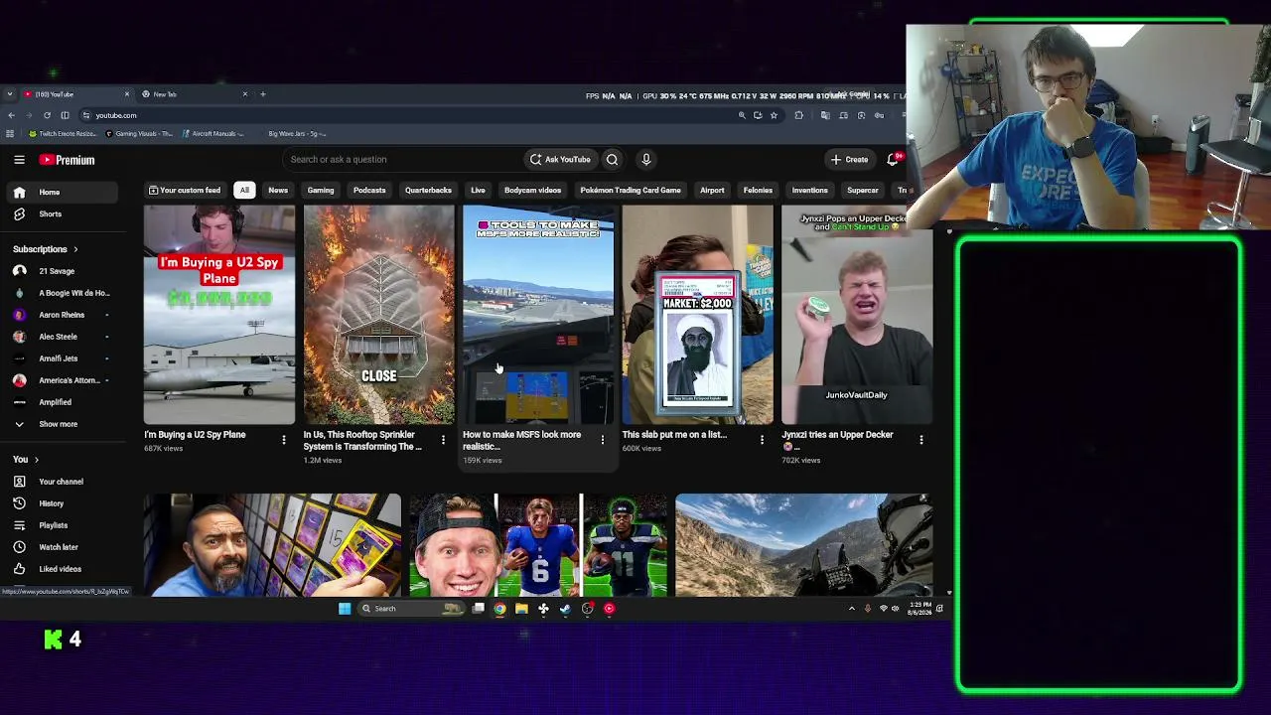Open History in the sidebar
This screenshot has height=715, width=1271.
click(64, 503)
